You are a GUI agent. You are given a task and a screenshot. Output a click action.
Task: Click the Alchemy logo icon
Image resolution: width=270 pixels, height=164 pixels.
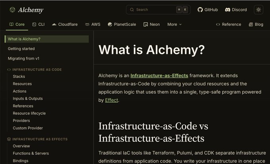pos(12,10)
